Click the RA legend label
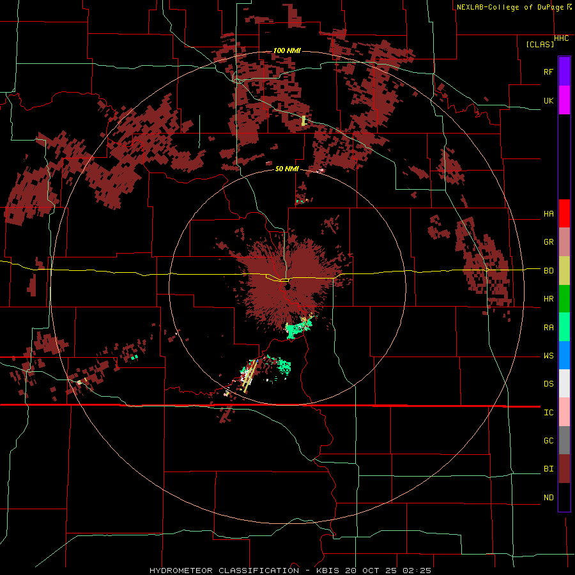The image size is (575, 575). point(548,327)
